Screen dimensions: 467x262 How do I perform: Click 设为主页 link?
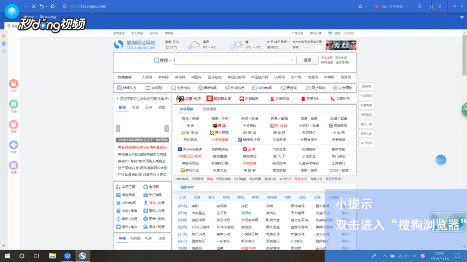pos(119,33)
